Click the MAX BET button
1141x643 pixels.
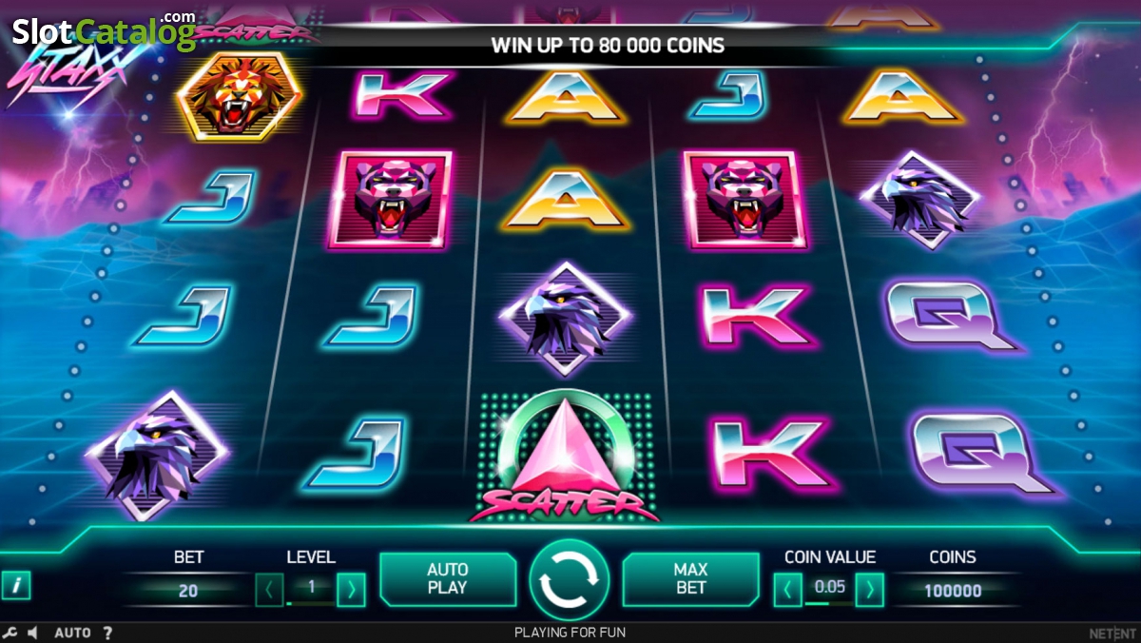pos(690,579)
